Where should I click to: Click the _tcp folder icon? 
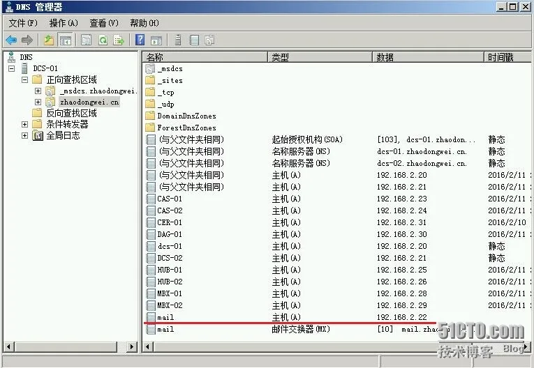point(150,92)
